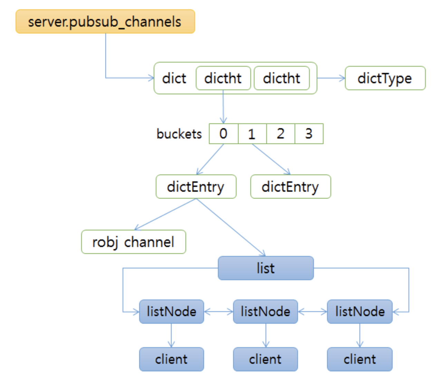Select the middle listNode box
This screenshot has width=442, height=380.
pos(266,312)
